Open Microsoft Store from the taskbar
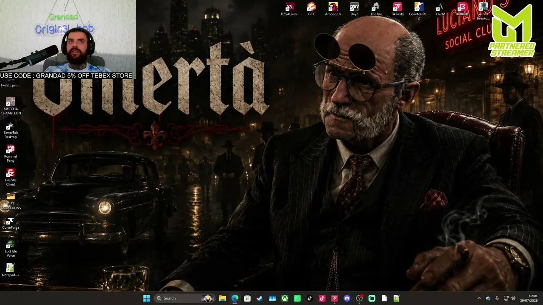Viewport: 543px width, 305px height. click(247, 298)
